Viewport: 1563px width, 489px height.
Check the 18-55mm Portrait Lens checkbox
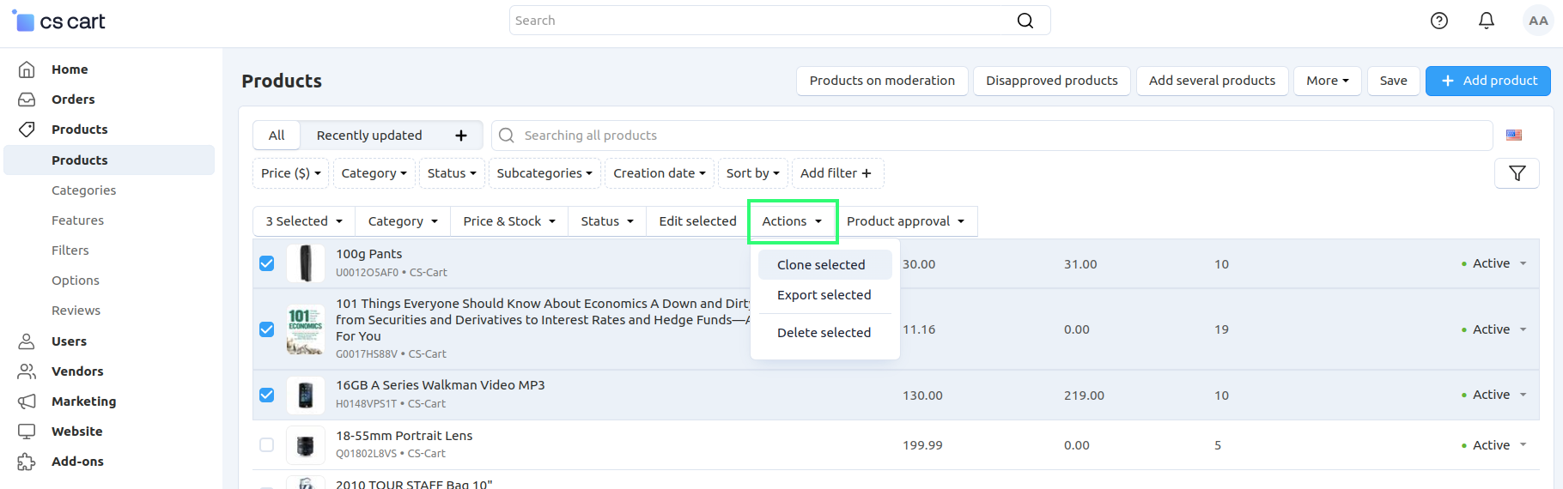pyautogui.click(x=267, y=445)
